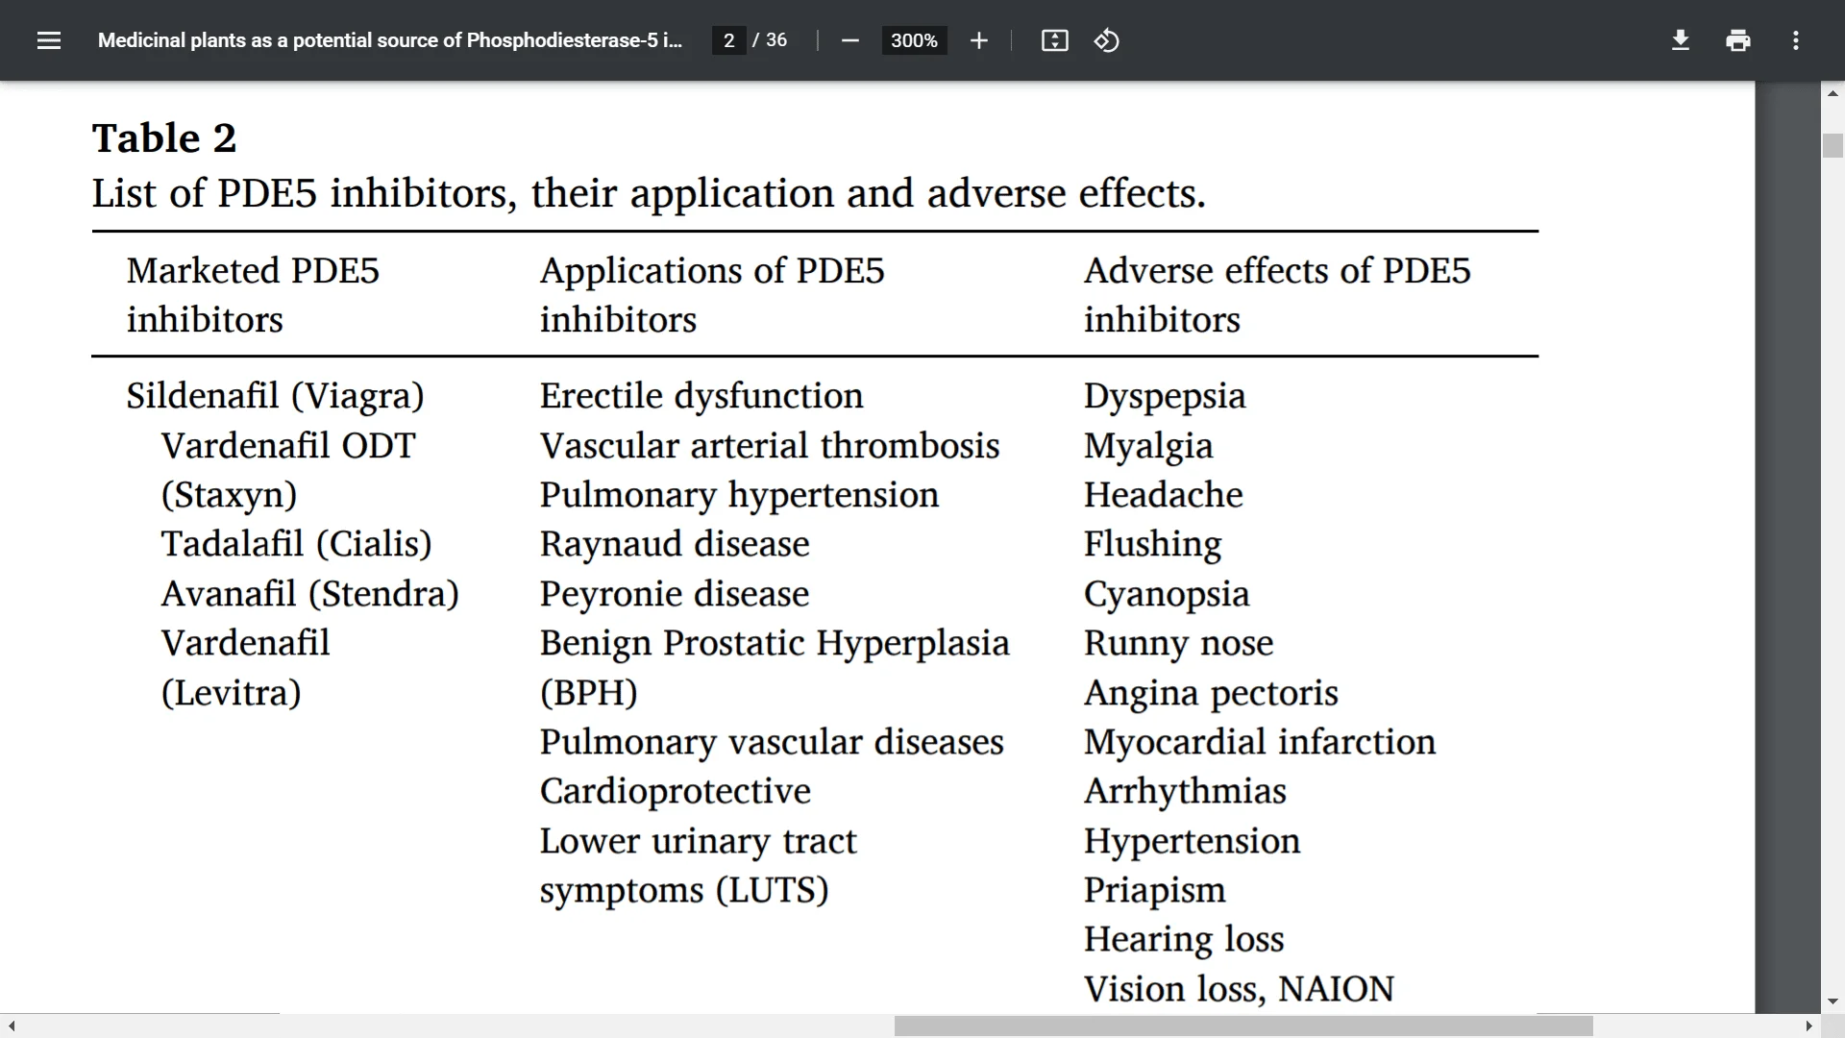Viewport: 1845px width, 1038px height.
Task: Click 'Applications of PDE5 inhibitors' column header
Action: tap(712, 295)
